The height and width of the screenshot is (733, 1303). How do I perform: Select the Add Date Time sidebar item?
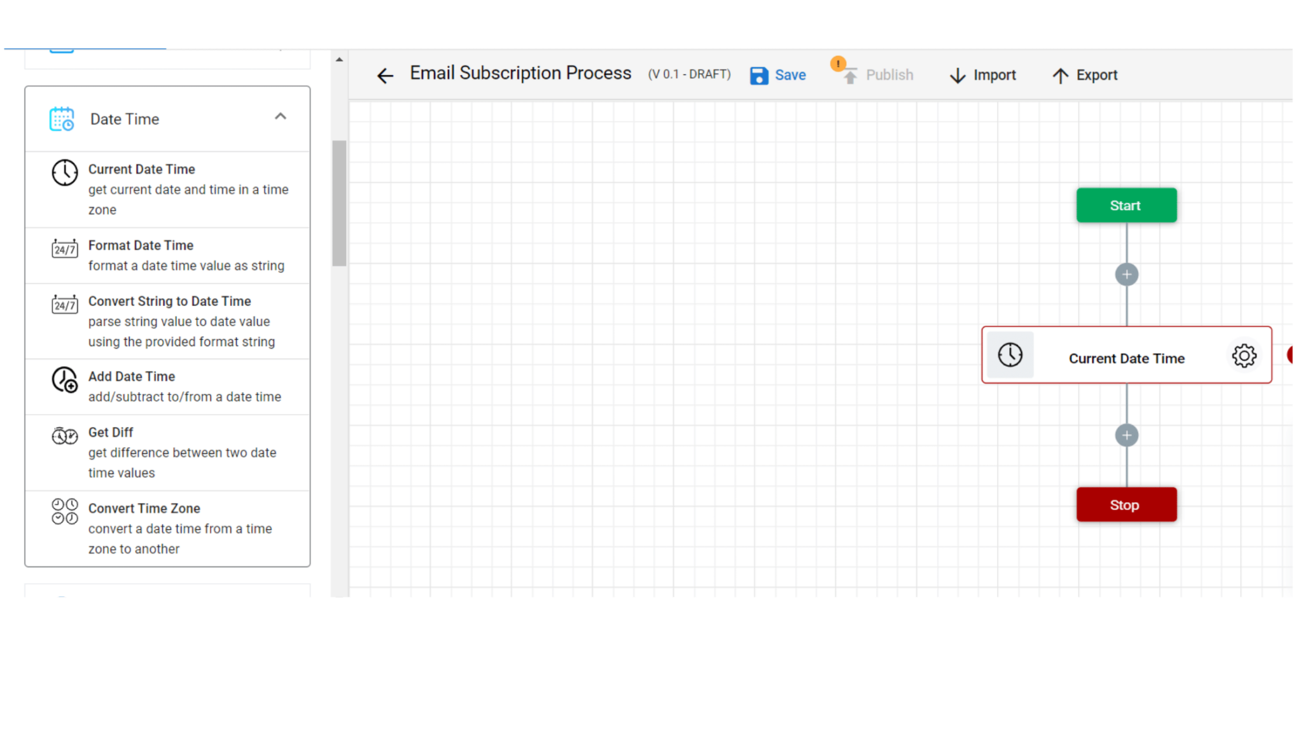[x=167, y=387]
